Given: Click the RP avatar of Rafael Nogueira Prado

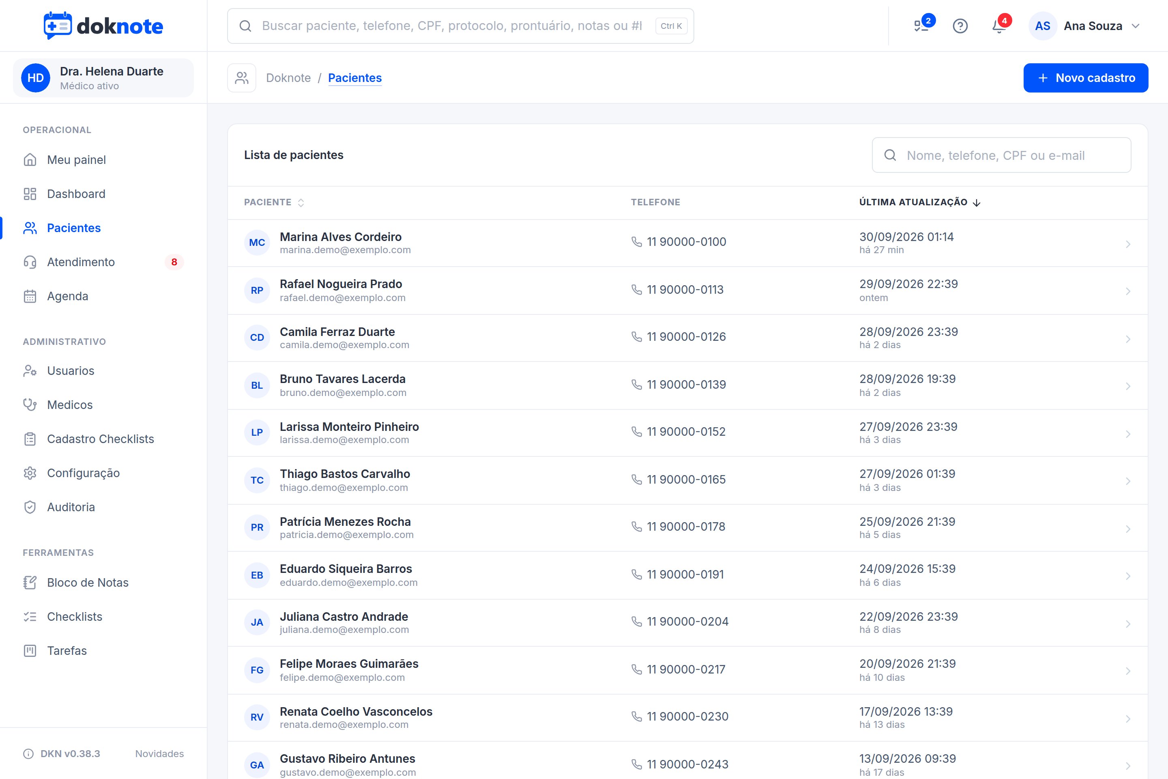Looking at the screenshot, I should point(257,290).
